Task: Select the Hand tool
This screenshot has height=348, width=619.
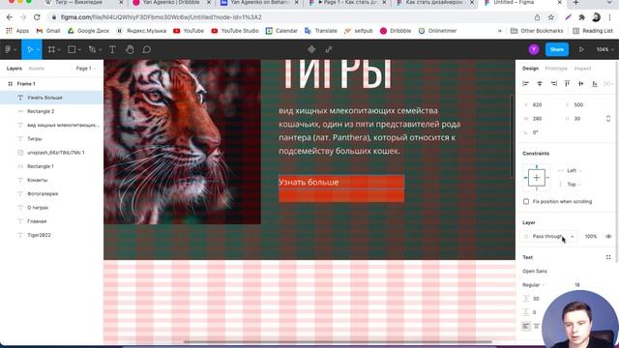Action: coord(130,49)
